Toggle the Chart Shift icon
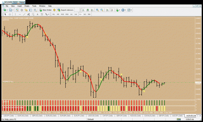This screenshot has width=203, height=122. tap(112, 10)
